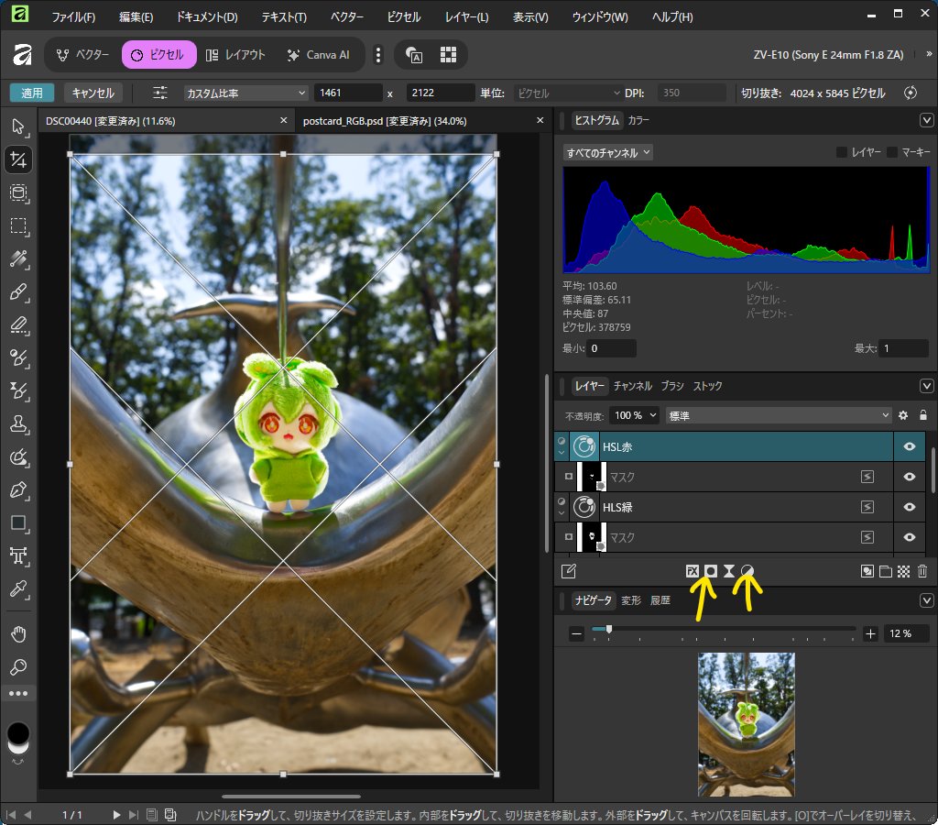Enable the レイヤー histogram checkbox
938x825 pixels.
coord(842,152)
